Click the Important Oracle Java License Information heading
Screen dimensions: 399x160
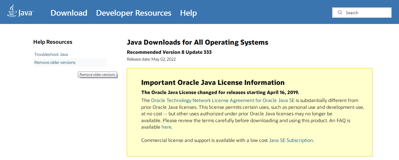pyautogui.click(x=213, y=83)
